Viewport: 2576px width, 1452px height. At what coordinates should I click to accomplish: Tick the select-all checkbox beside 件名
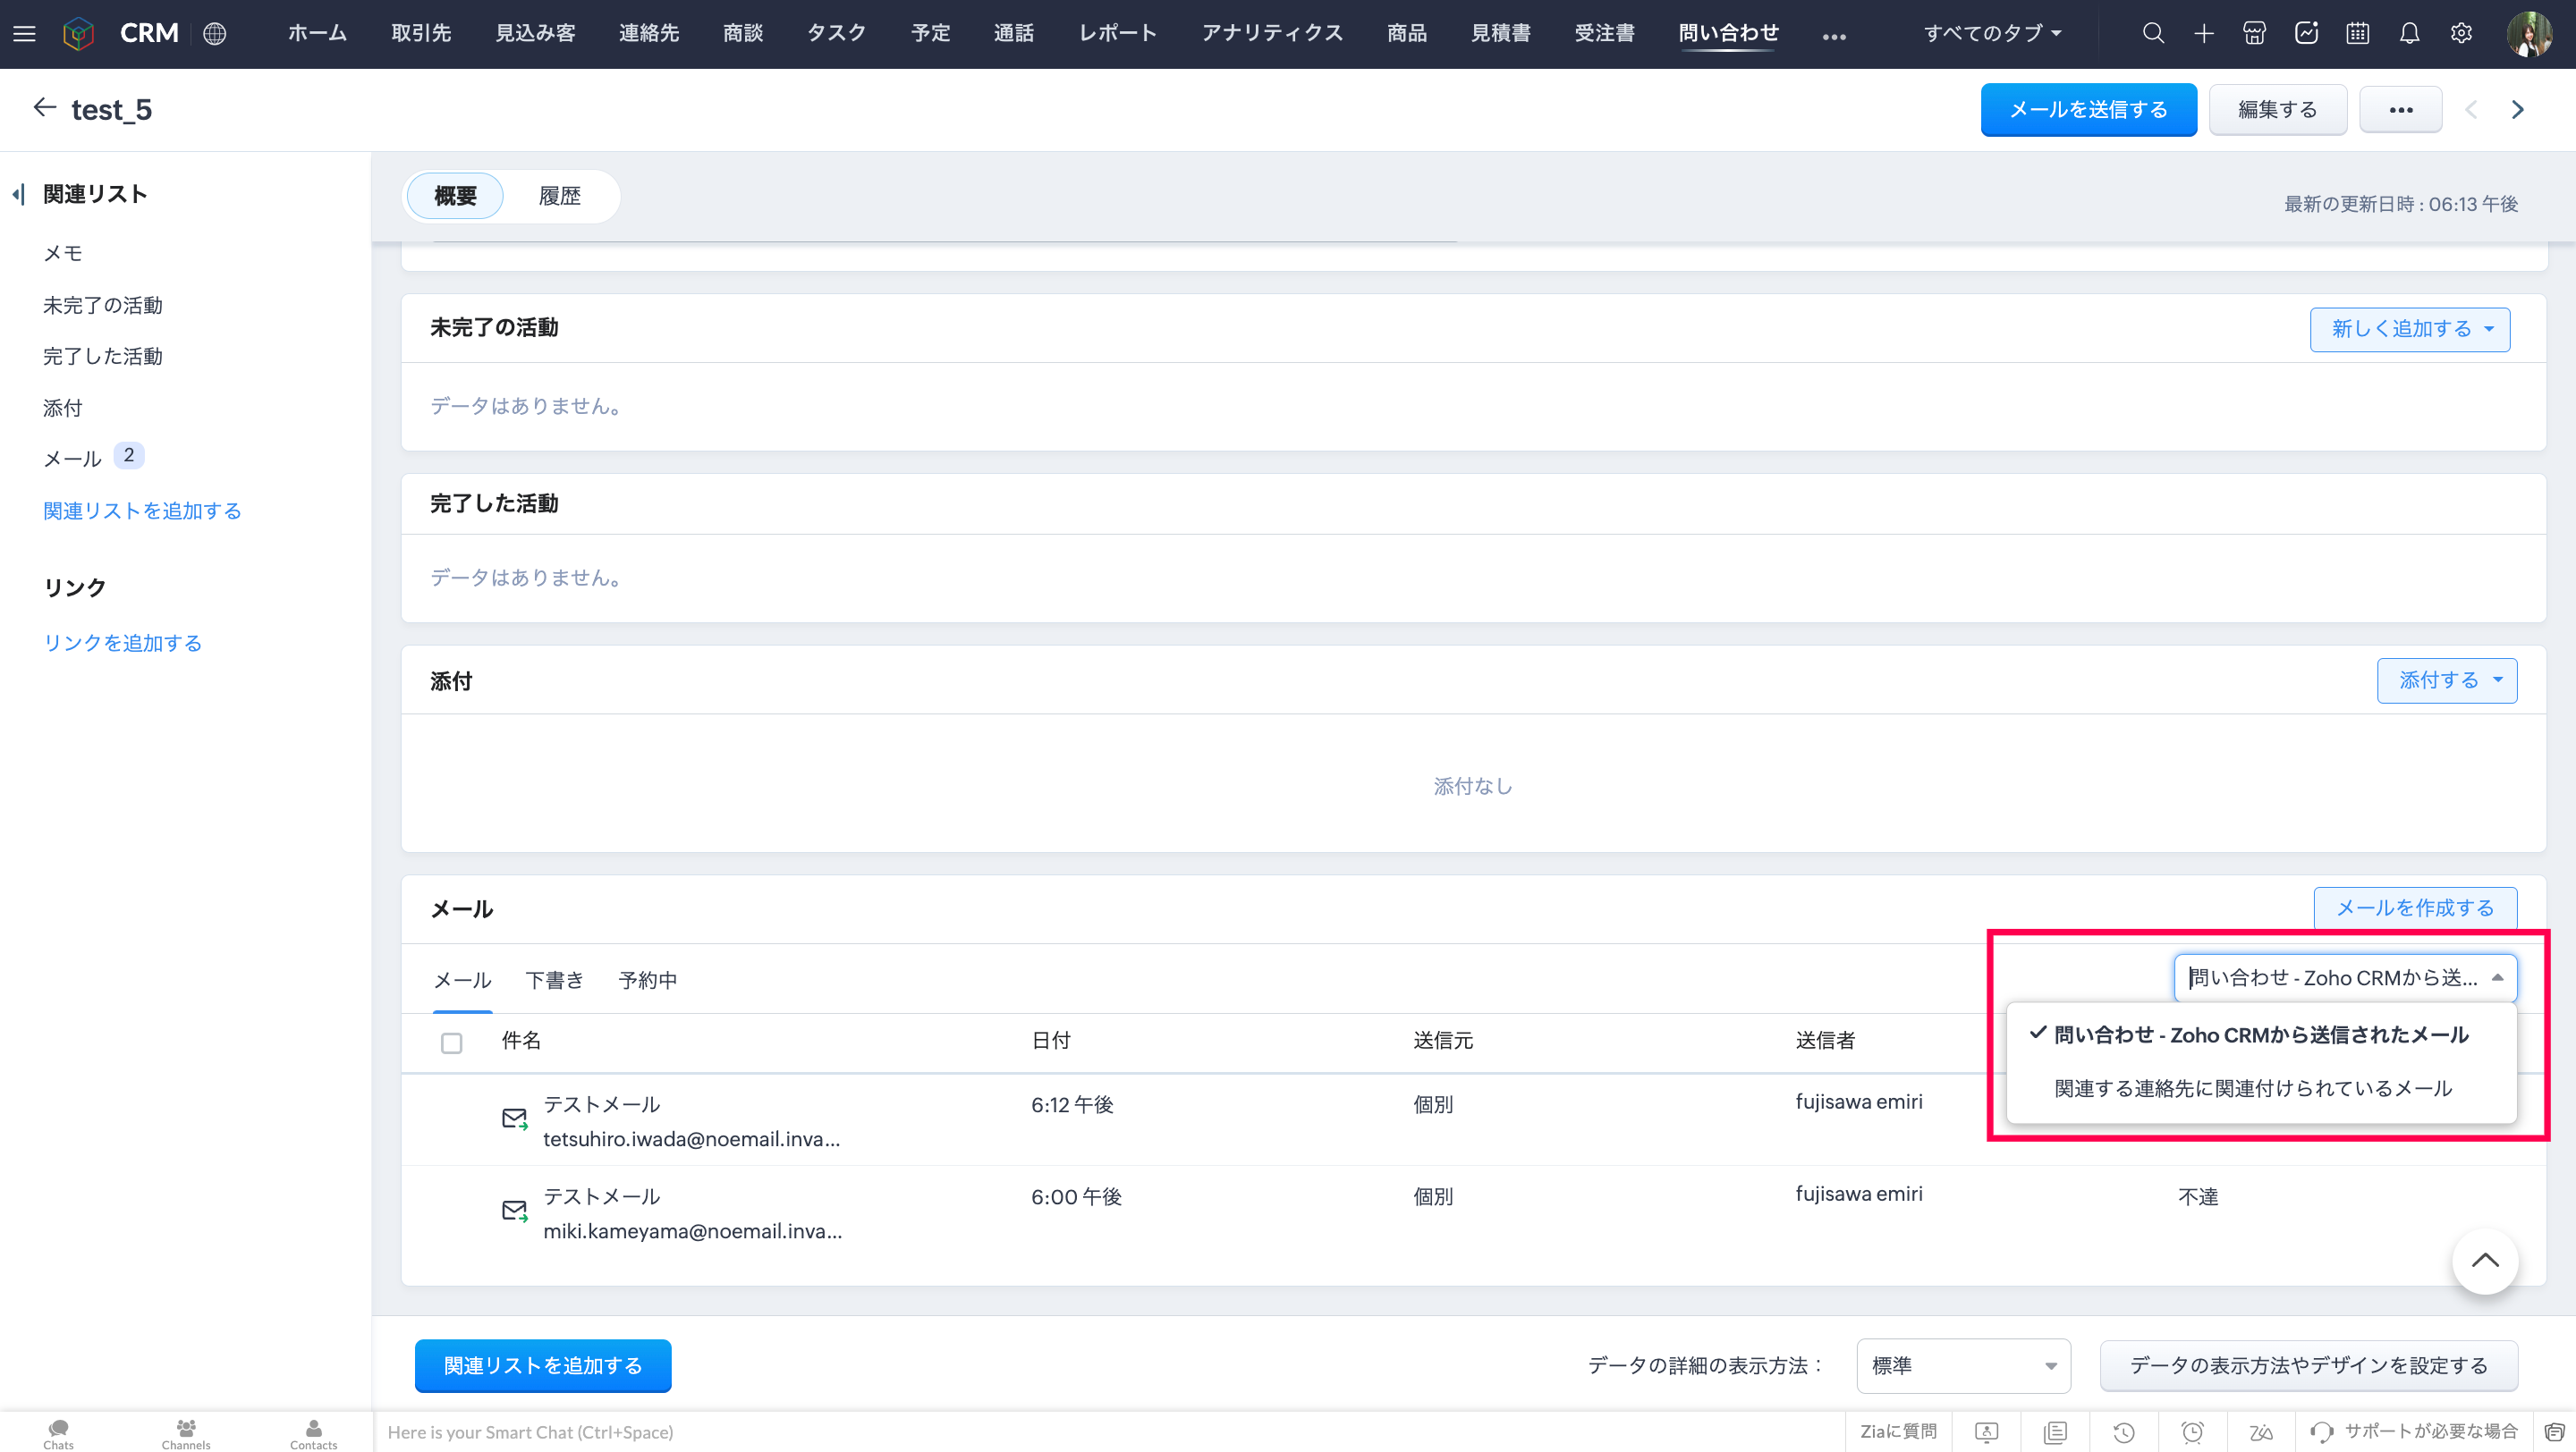tap(451, 1043)
